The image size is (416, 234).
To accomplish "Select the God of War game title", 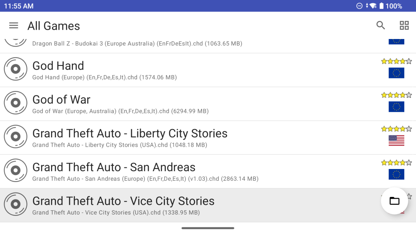I will [61, 100].
